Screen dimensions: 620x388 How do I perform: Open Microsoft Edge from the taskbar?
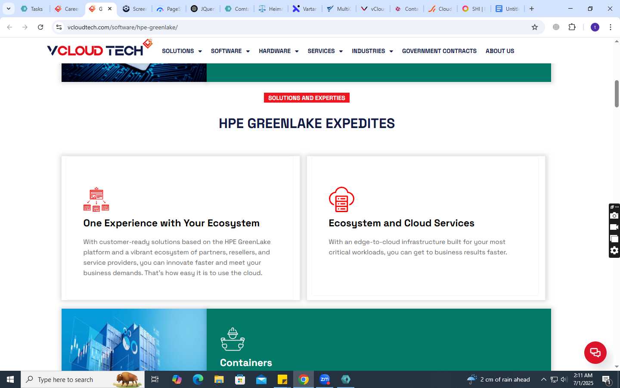pos(198,379)
